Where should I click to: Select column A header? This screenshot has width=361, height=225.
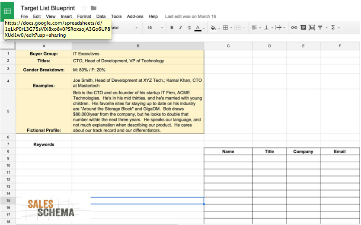tap(44, 46)
